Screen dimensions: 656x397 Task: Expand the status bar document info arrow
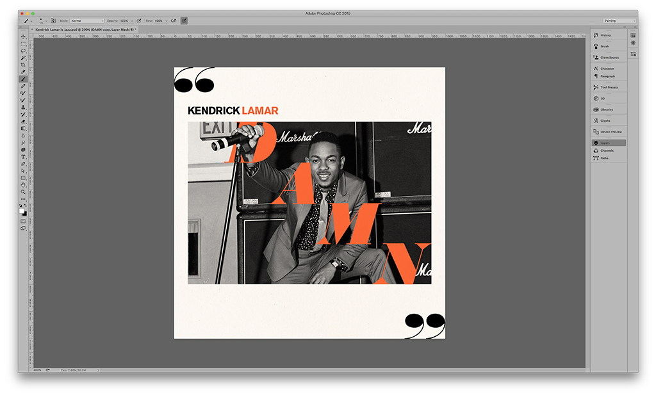coord(98,370)
